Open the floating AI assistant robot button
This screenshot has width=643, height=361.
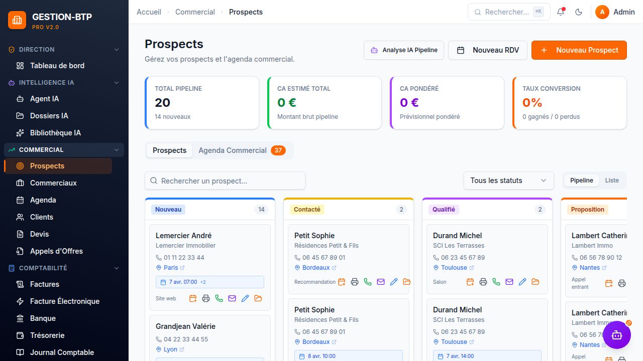(617, 335)
